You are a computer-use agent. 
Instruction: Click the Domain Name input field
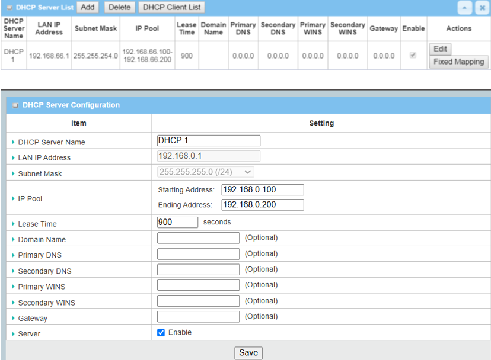[x=198, y=238]
